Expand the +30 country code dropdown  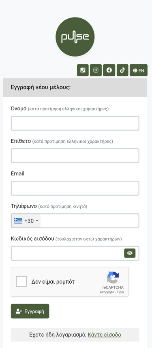click(26, 221)
